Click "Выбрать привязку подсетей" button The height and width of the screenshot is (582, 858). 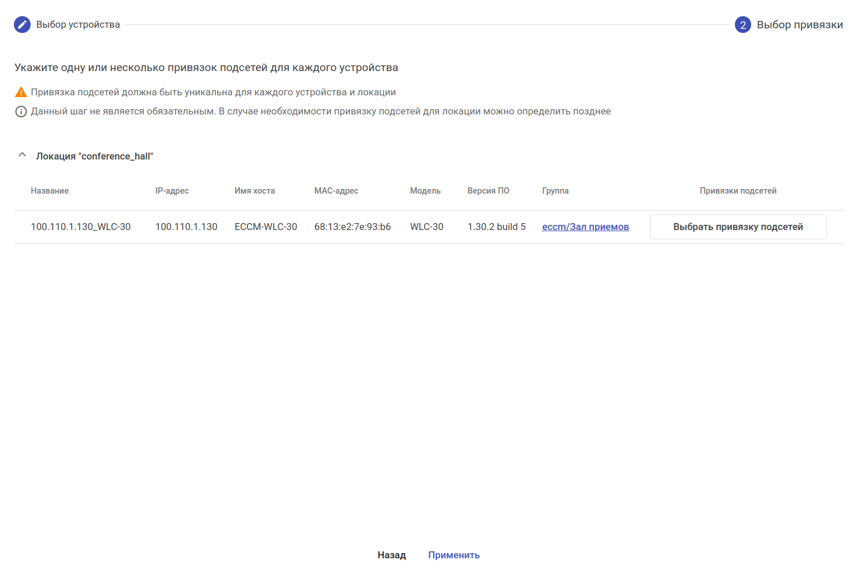point(738,227)
